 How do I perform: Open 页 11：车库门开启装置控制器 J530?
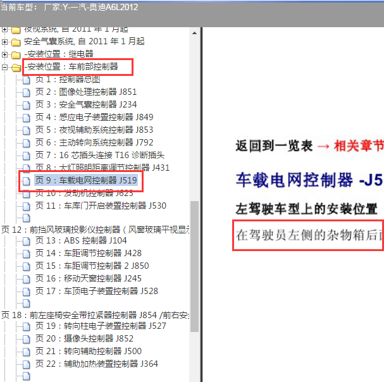101,206
